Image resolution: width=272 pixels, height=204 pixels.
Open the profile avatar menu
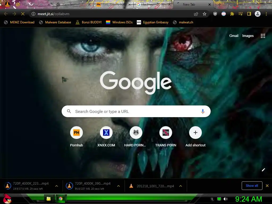[x=258, y=14]
